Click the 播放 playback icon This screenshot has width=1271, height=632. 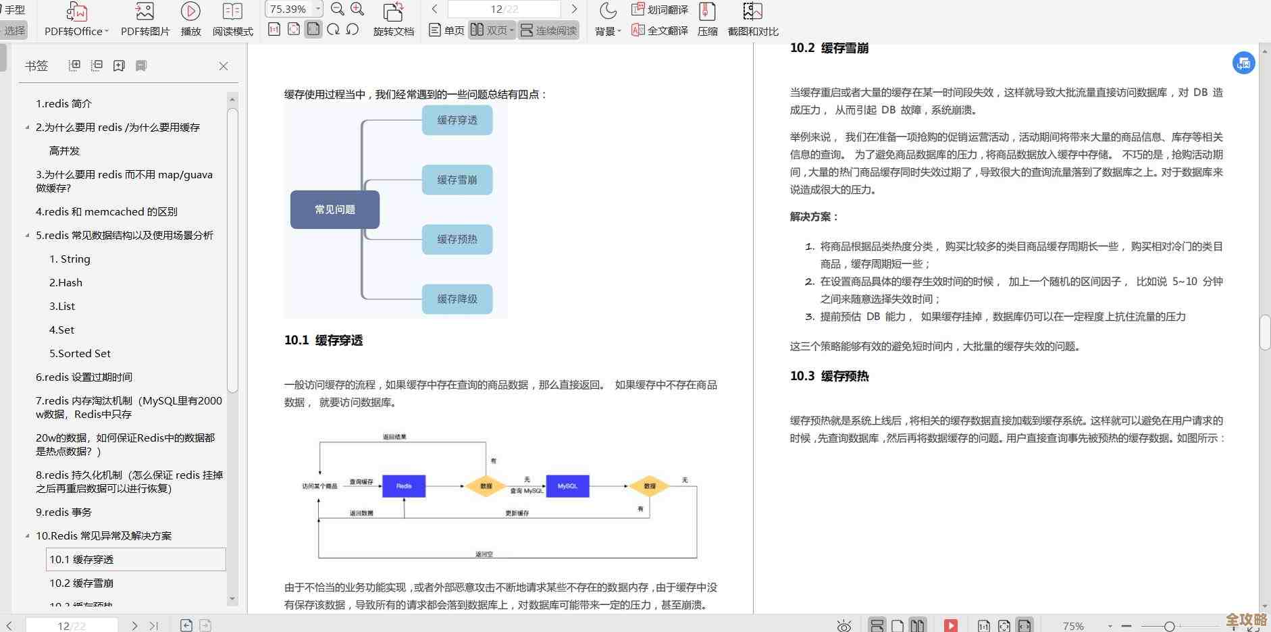190,18
